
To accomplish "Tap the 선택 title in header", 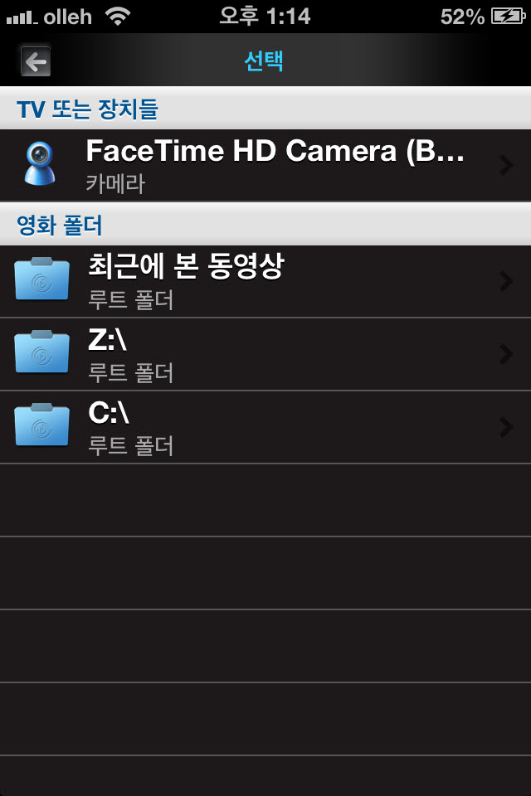I will tap(264, 61).
